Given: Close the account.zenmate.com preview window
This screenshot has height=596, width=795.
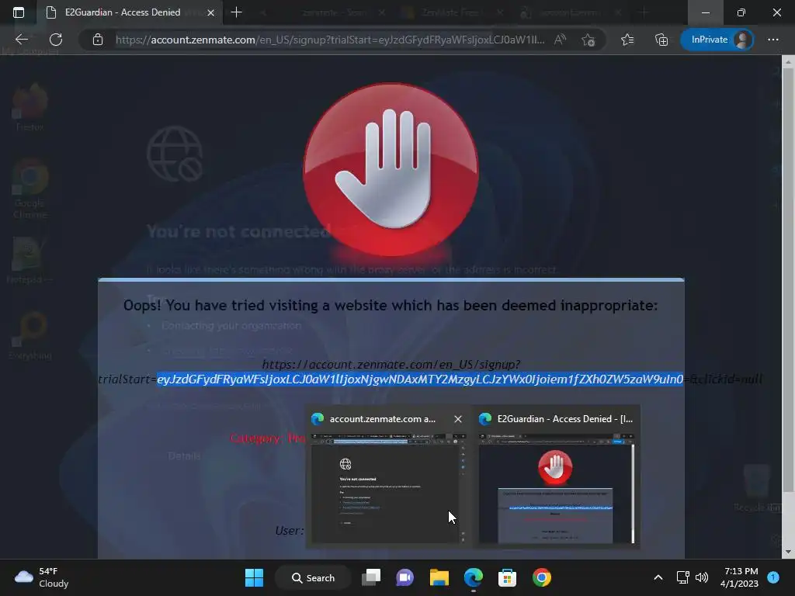Looking at the screenshot, I should pos(458,419).
